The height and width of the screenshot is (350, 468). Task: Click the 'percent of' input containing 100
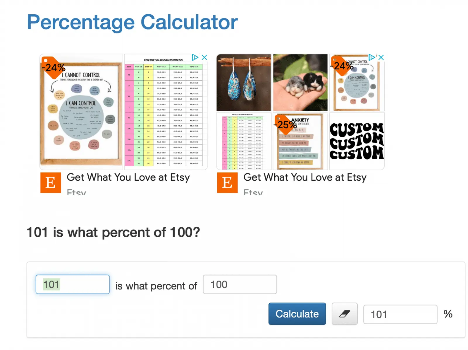click(x=240, y=284)
